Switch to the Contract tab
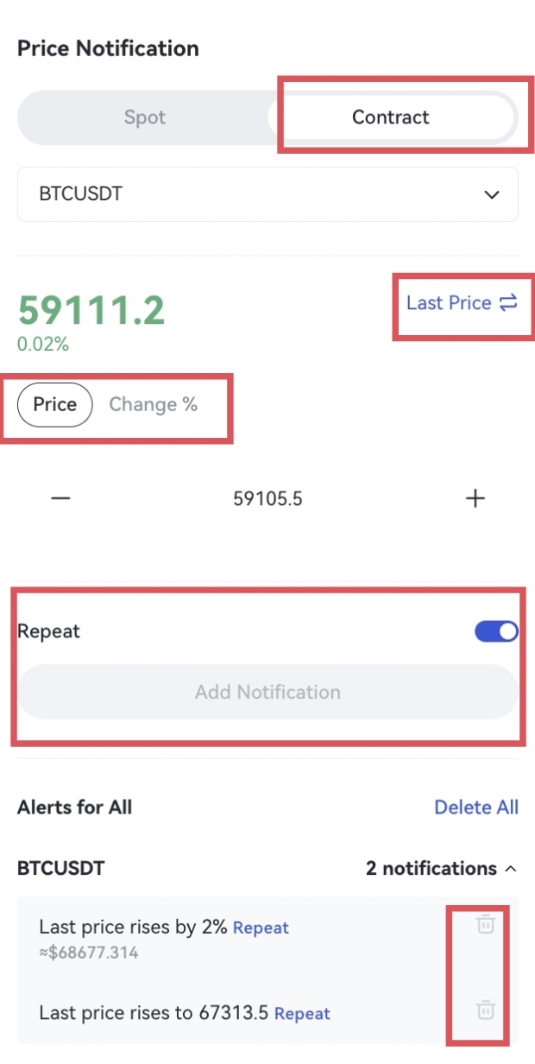 pyautogui.click(x=390, y=117)
